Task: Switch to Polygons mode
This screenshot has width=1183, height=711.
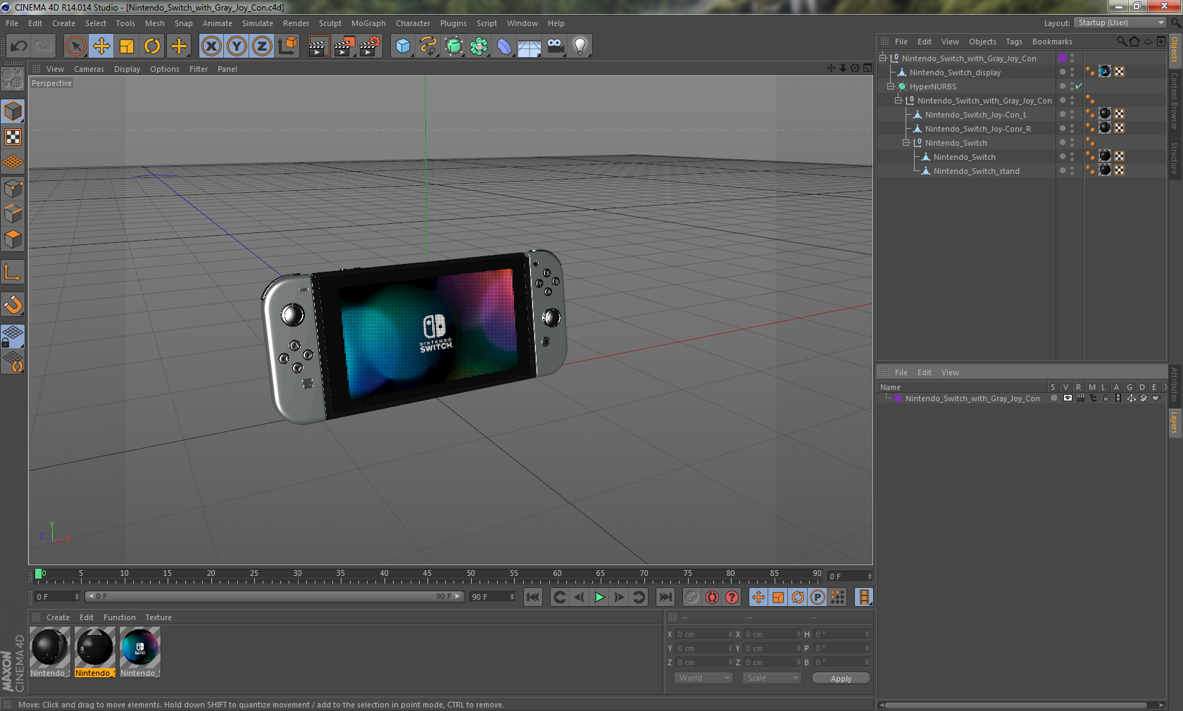Action: [x=13, y=239]
